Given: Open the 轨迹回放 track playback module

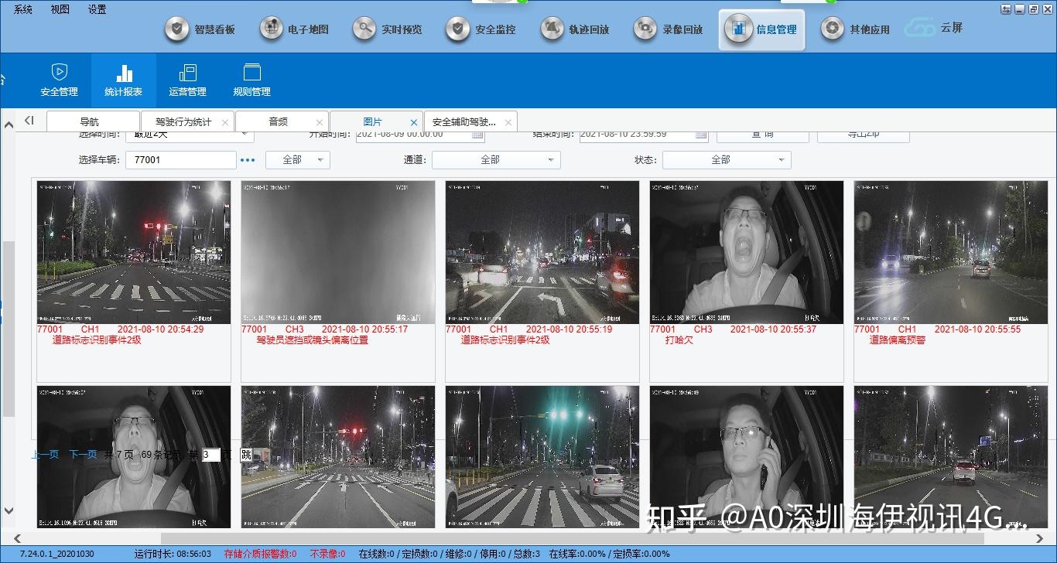Looking at the screenshot, I should (x=575, y=29).
